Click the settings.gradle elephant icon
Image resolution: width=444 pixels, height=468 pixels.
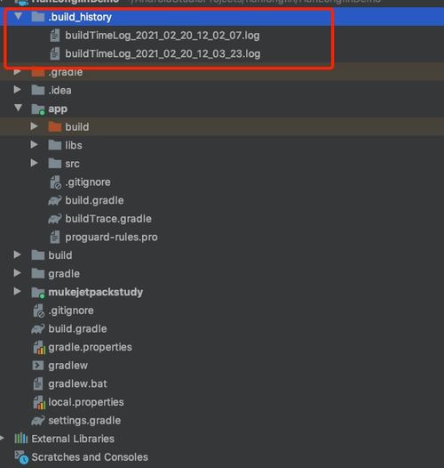38,421
